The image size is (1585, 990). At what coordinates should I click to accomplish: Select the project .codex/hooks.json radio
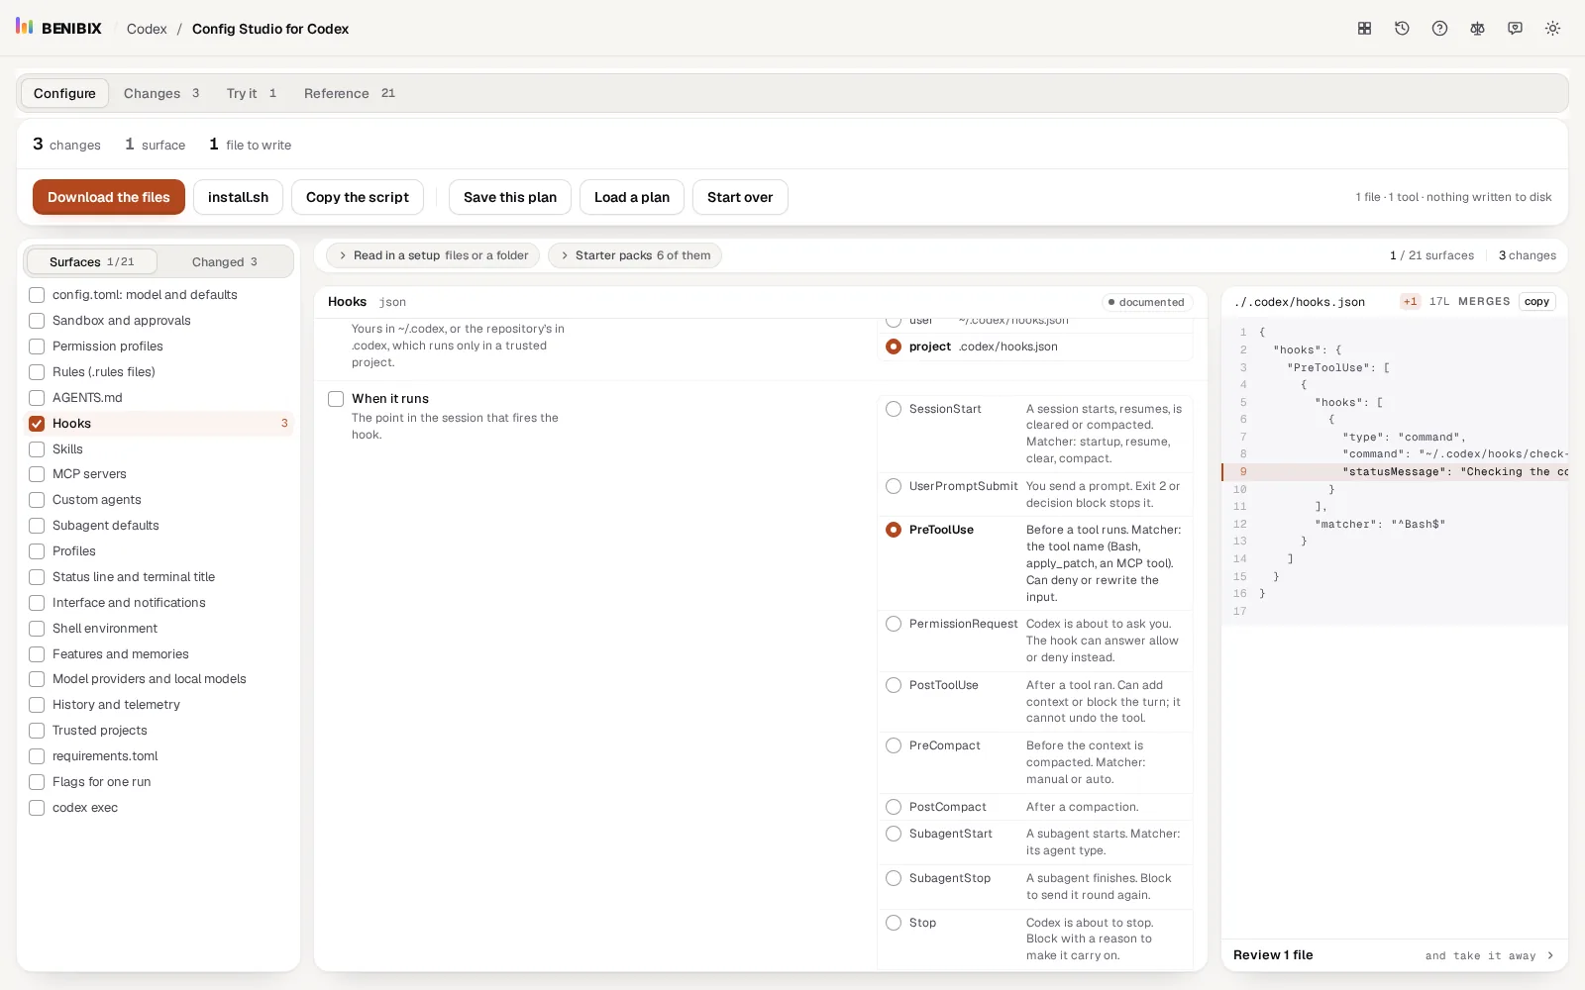coord(894,346)
